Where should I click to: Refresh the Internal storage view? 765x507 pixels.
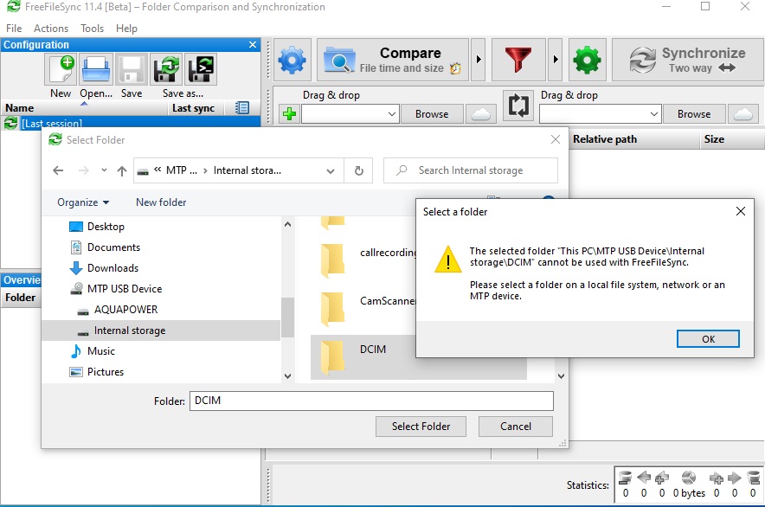(x=358, y=170)
